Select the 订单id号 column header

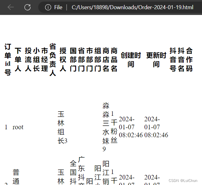[8, 59]
